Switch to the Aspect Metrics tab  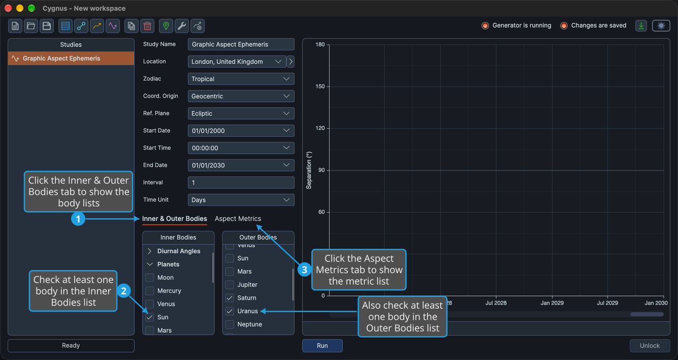238,219
